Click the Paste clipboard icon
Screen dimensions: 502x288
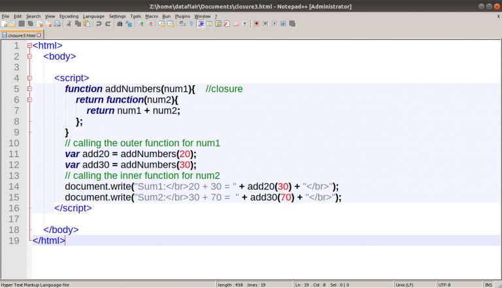click(87, 24)
